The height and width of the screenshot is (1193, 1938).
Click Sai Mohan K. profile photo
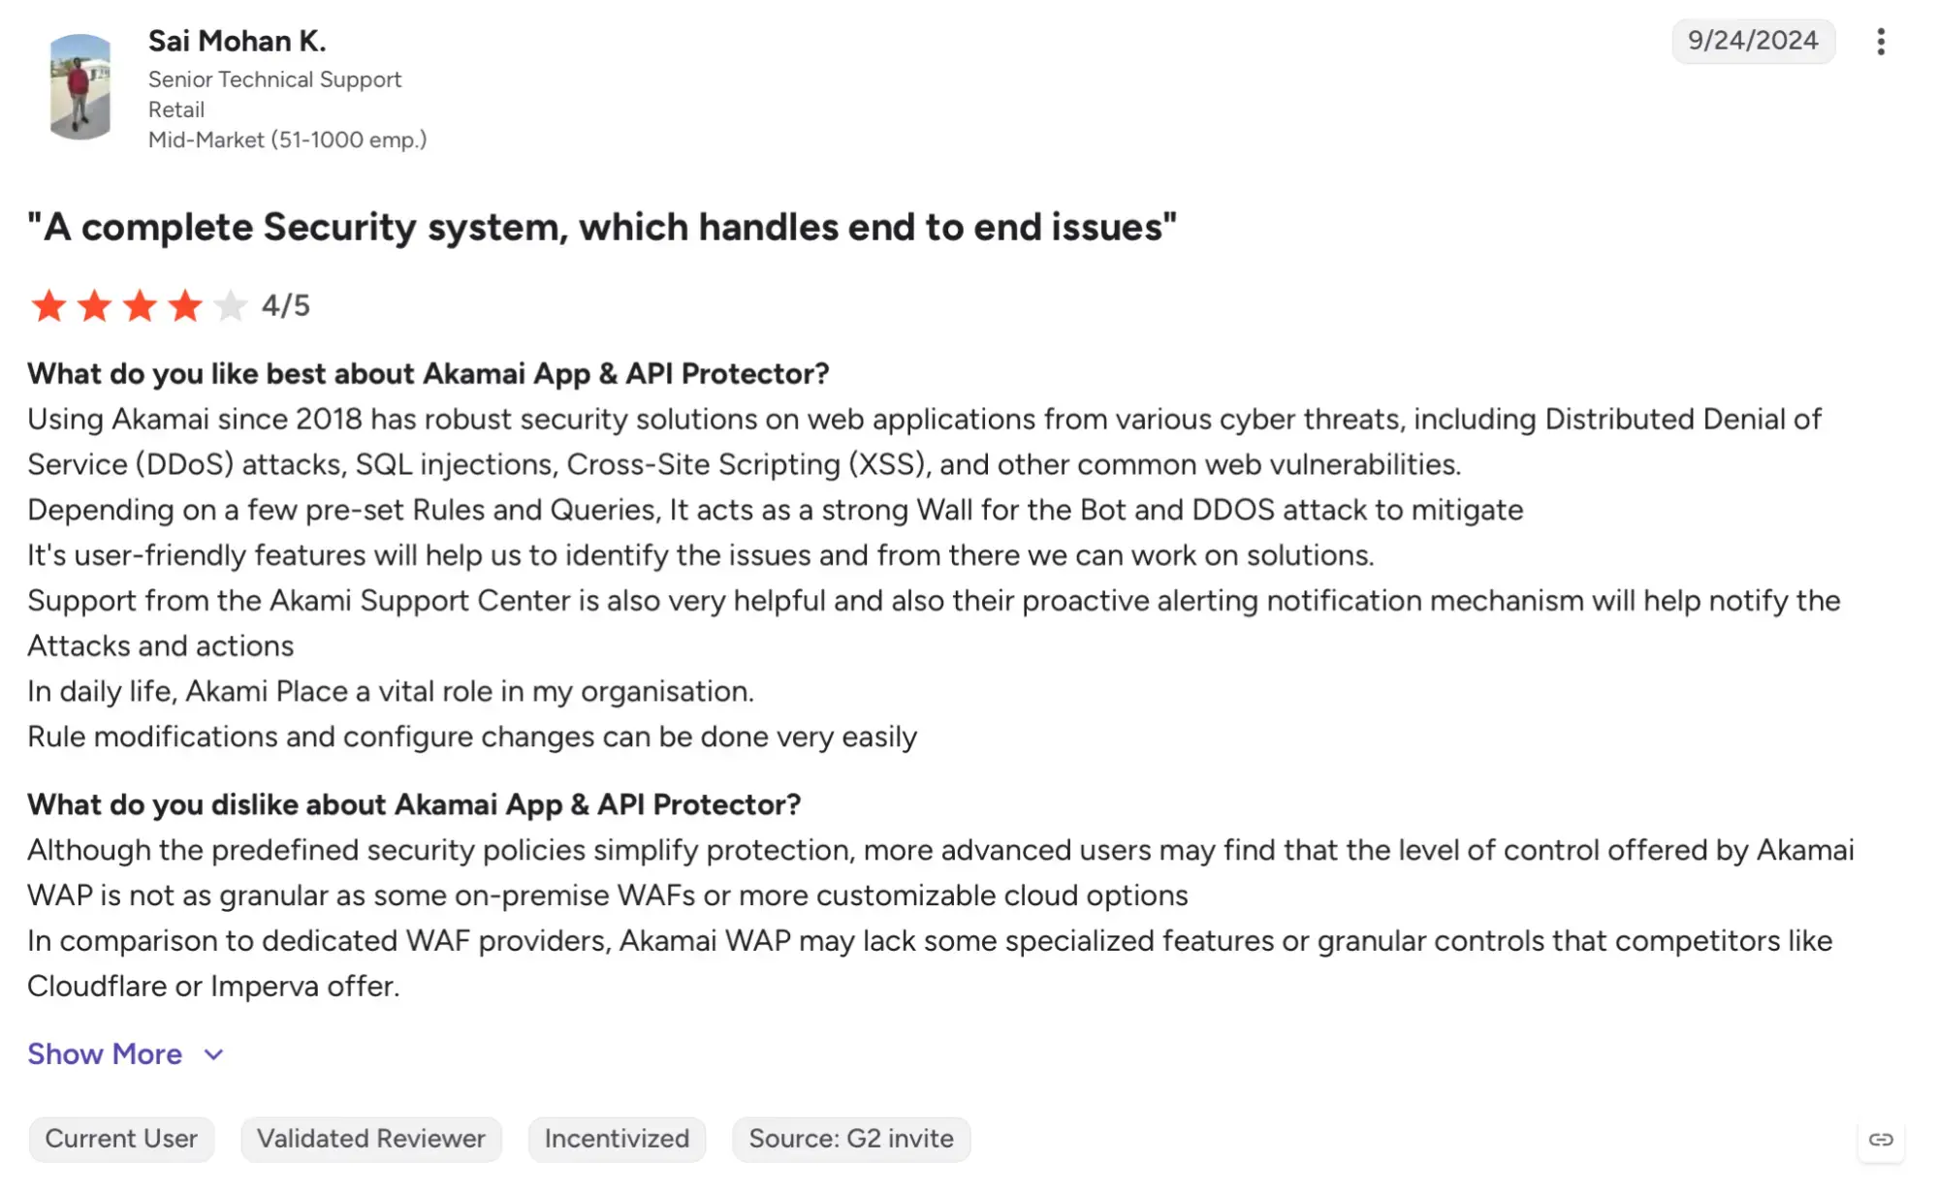point(80,86)
